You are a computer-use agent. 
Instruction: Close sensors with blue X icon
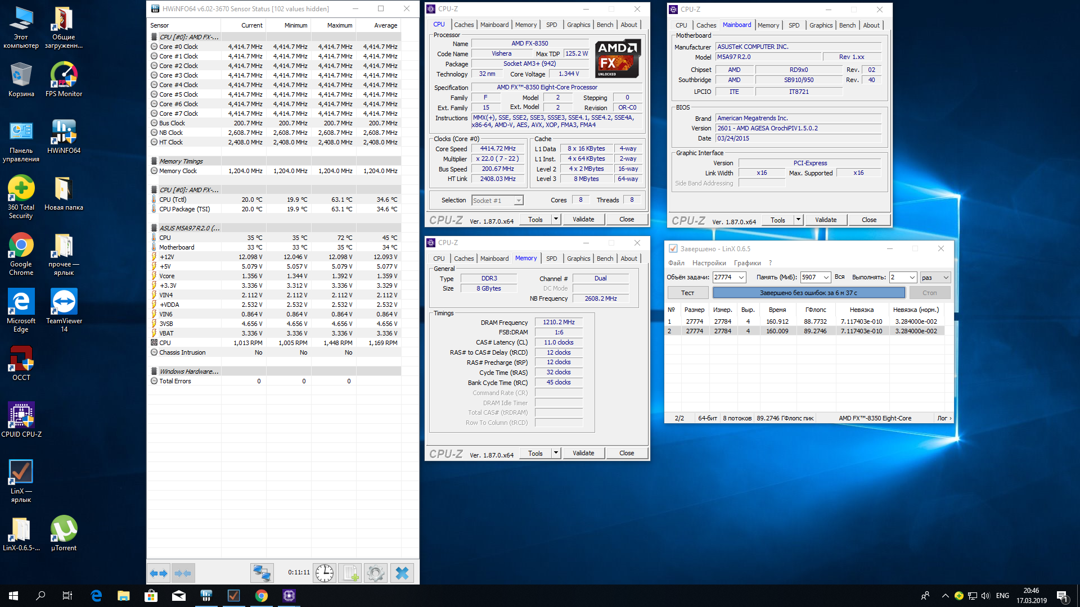(402, 573)
